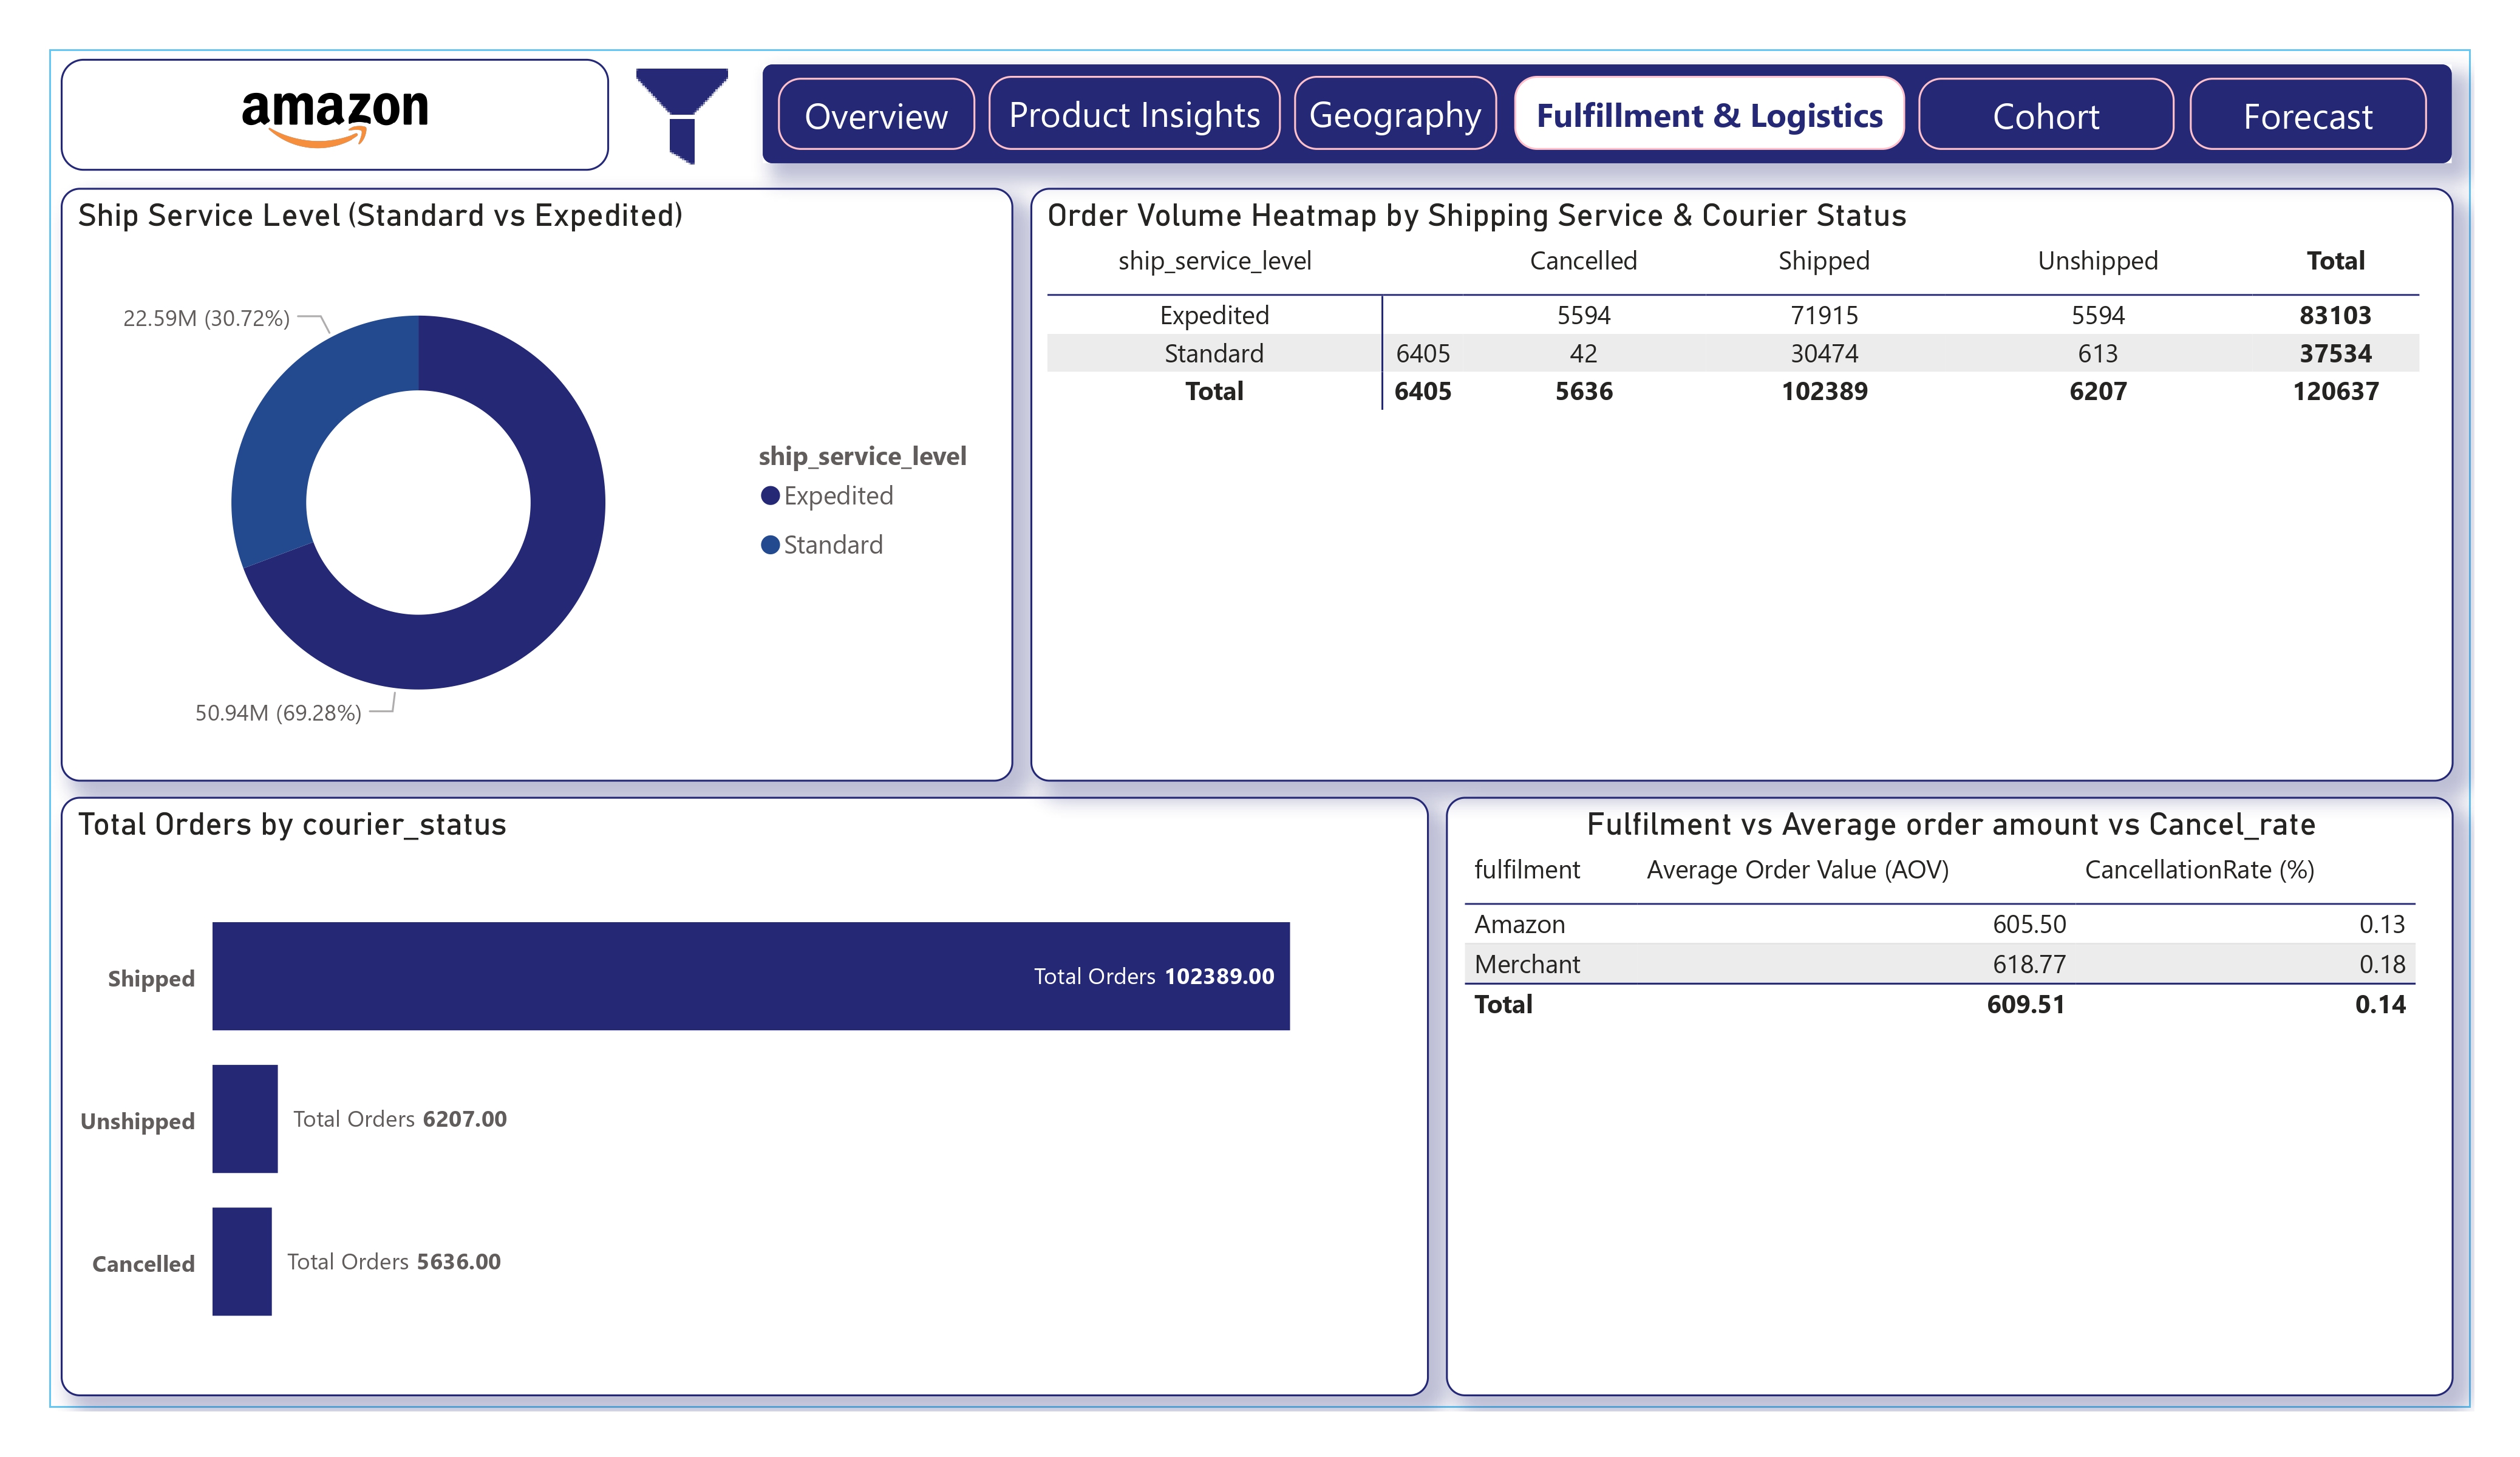Viewport: 2520px width, 1457px height.
Task: Open the Product Insights page
Action: click(x=1134, y=115)
